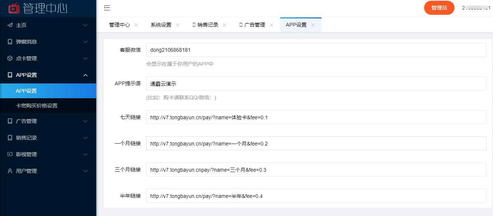This screenshot has height=216, width=493.
Task: Click the orange 管理员 button
Action: coord(439,7)
